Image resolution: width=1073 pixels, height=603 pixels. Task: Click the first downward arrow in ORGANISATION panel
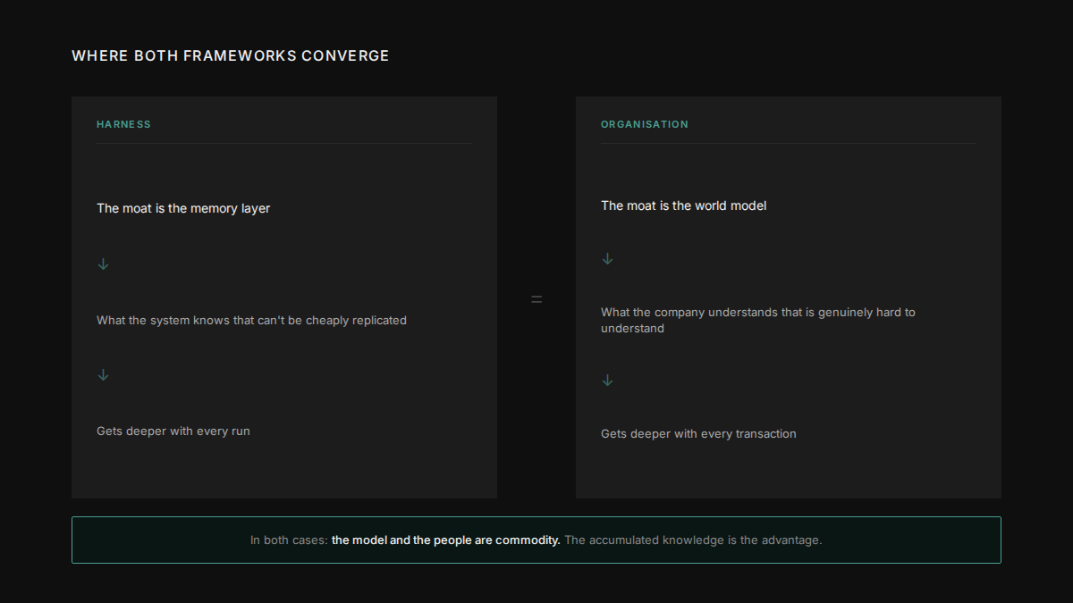607,258
